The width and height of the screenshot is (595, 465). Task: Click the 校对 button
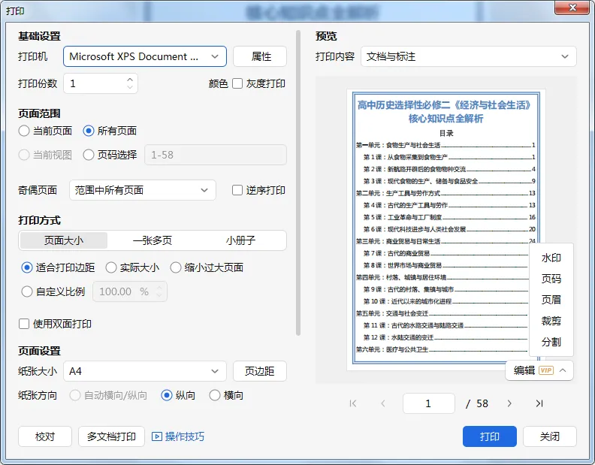[45, 436]
